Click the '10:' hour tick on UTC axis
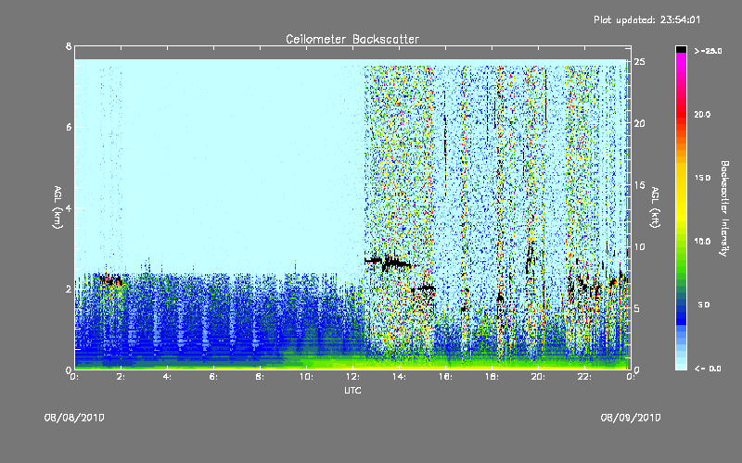Image resolution: width=742 pixels, height=463 pixels. [x=306, y=377]
